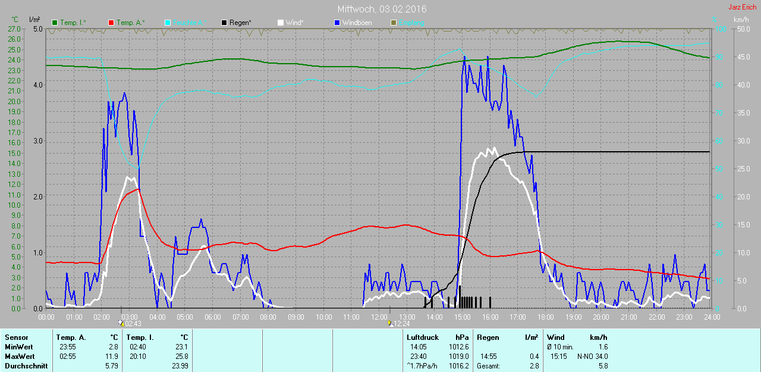
Task: Click the Windböen legend label
Action: (357, 23)
